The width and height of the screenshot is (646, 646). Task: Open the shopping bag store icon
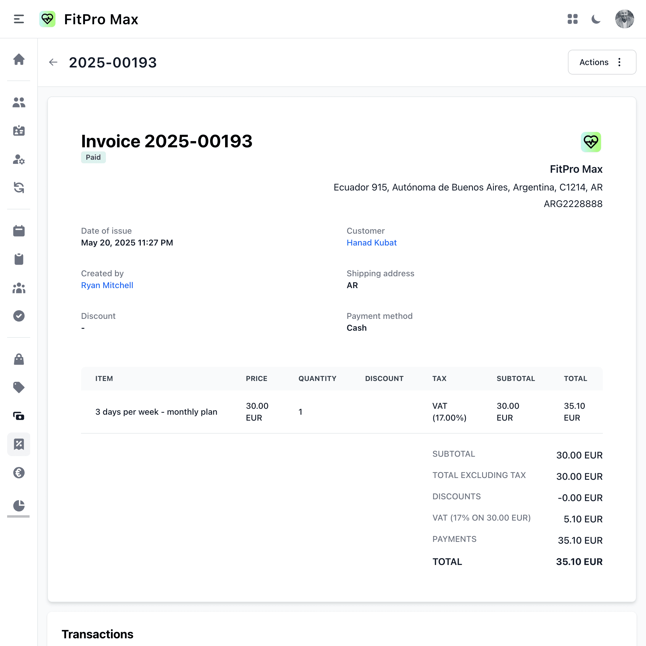pyautogui.click(x=19, y=359)
